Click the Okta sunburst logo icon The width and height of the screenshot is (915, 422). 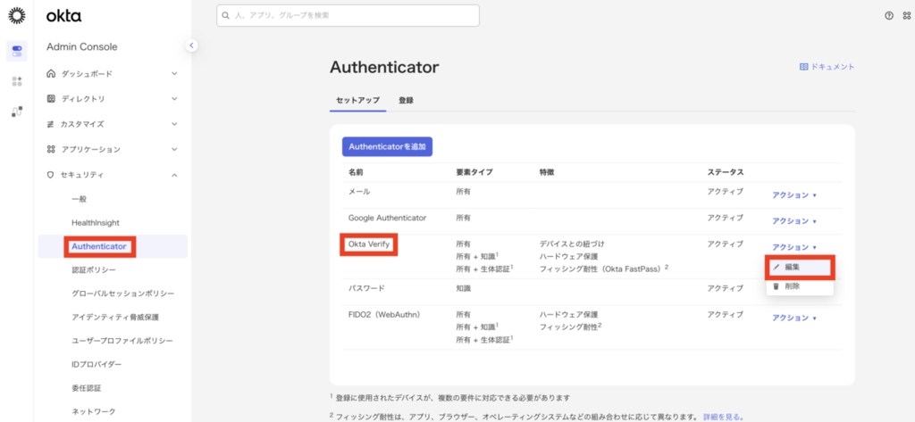point(16,16)
